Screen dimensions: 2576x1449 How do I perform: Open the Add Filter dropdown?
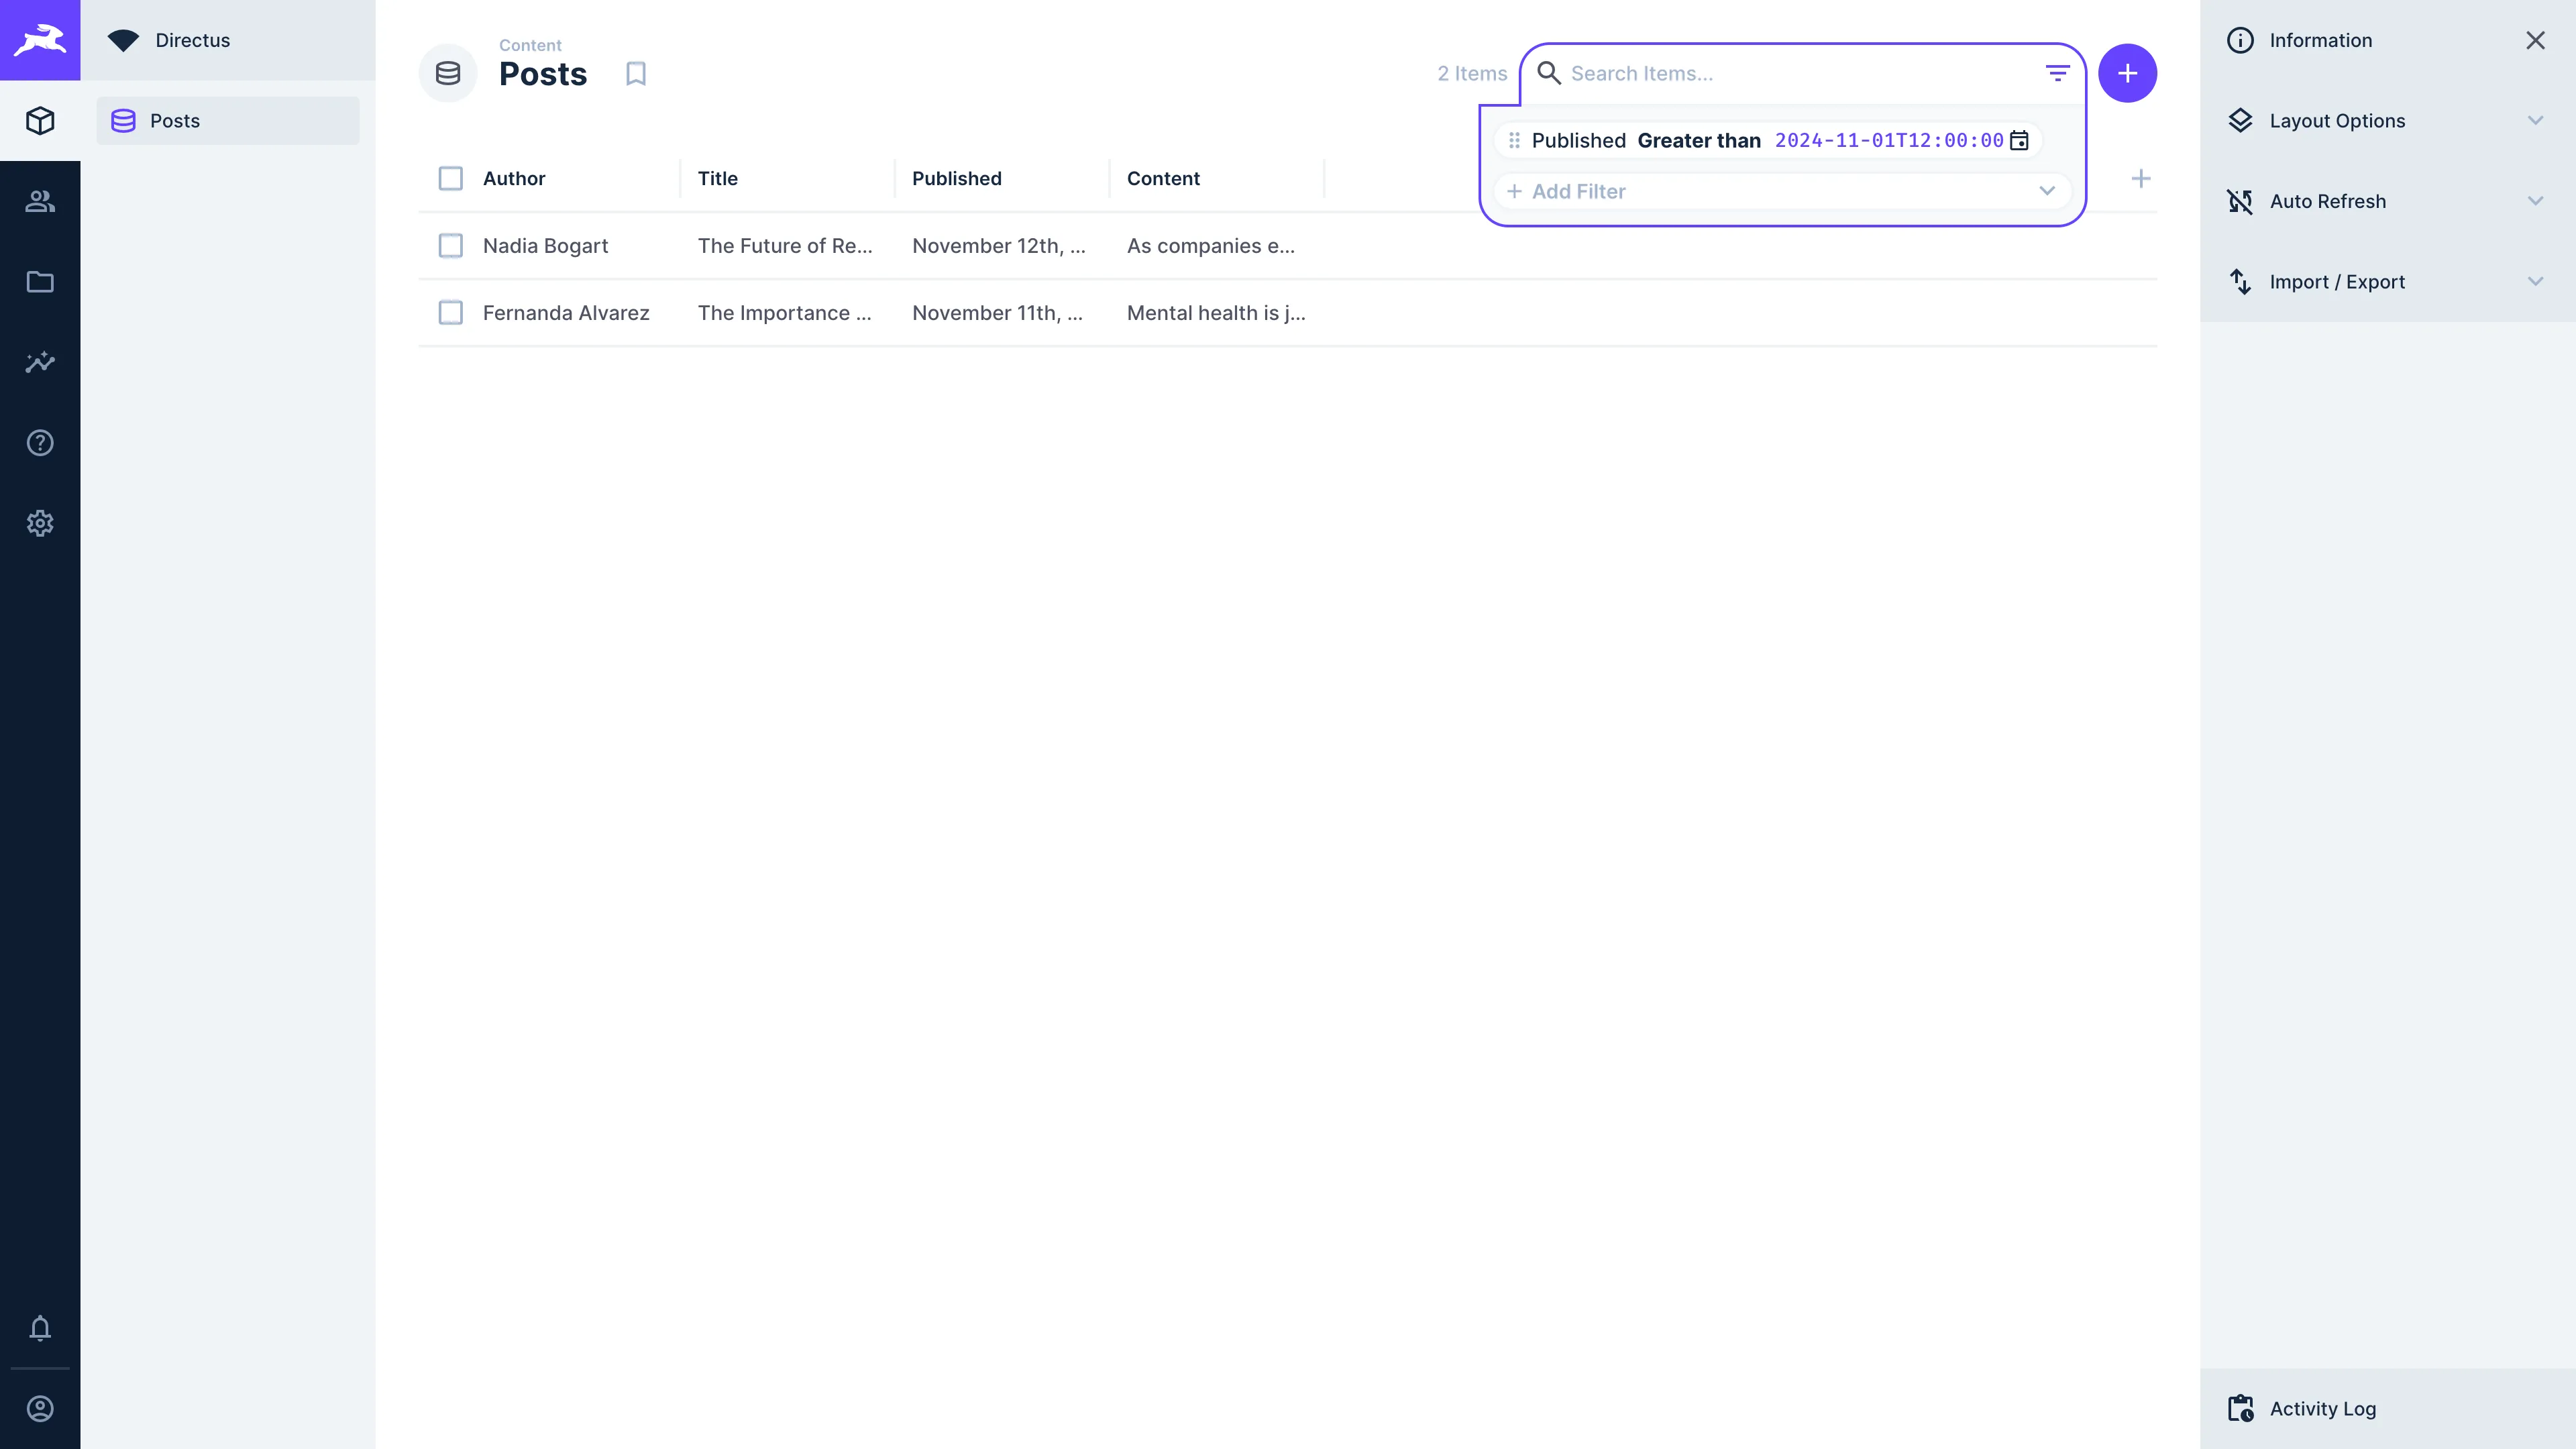(x=1780, y=191)
